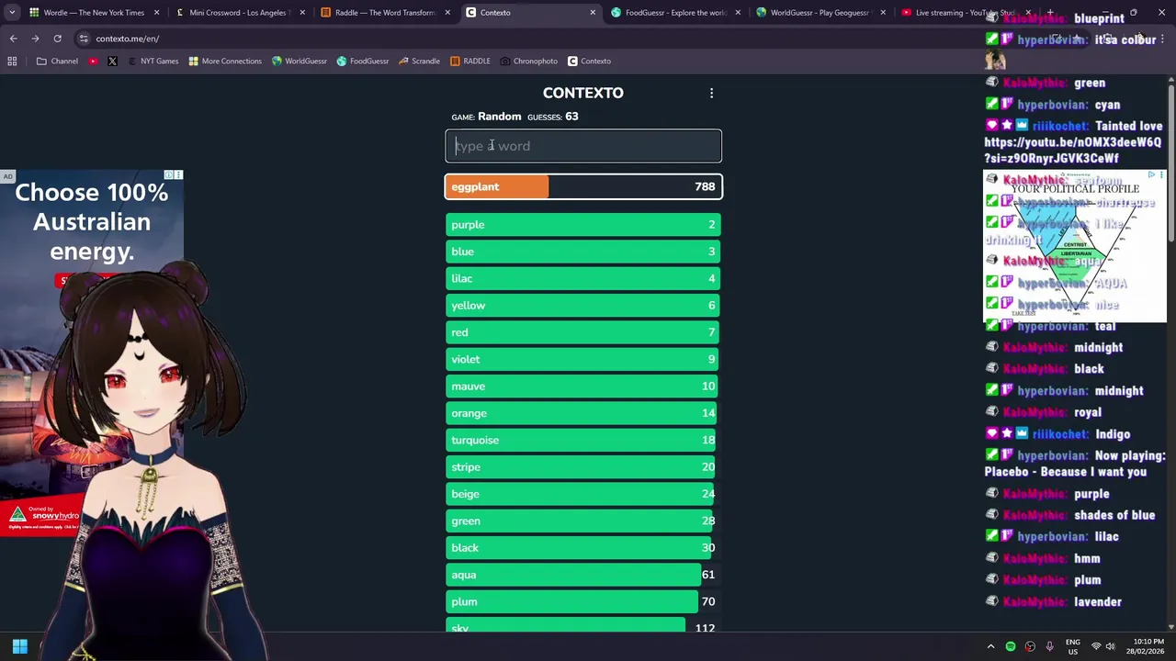Open the YouTube bookmark icon

point(93,61)
